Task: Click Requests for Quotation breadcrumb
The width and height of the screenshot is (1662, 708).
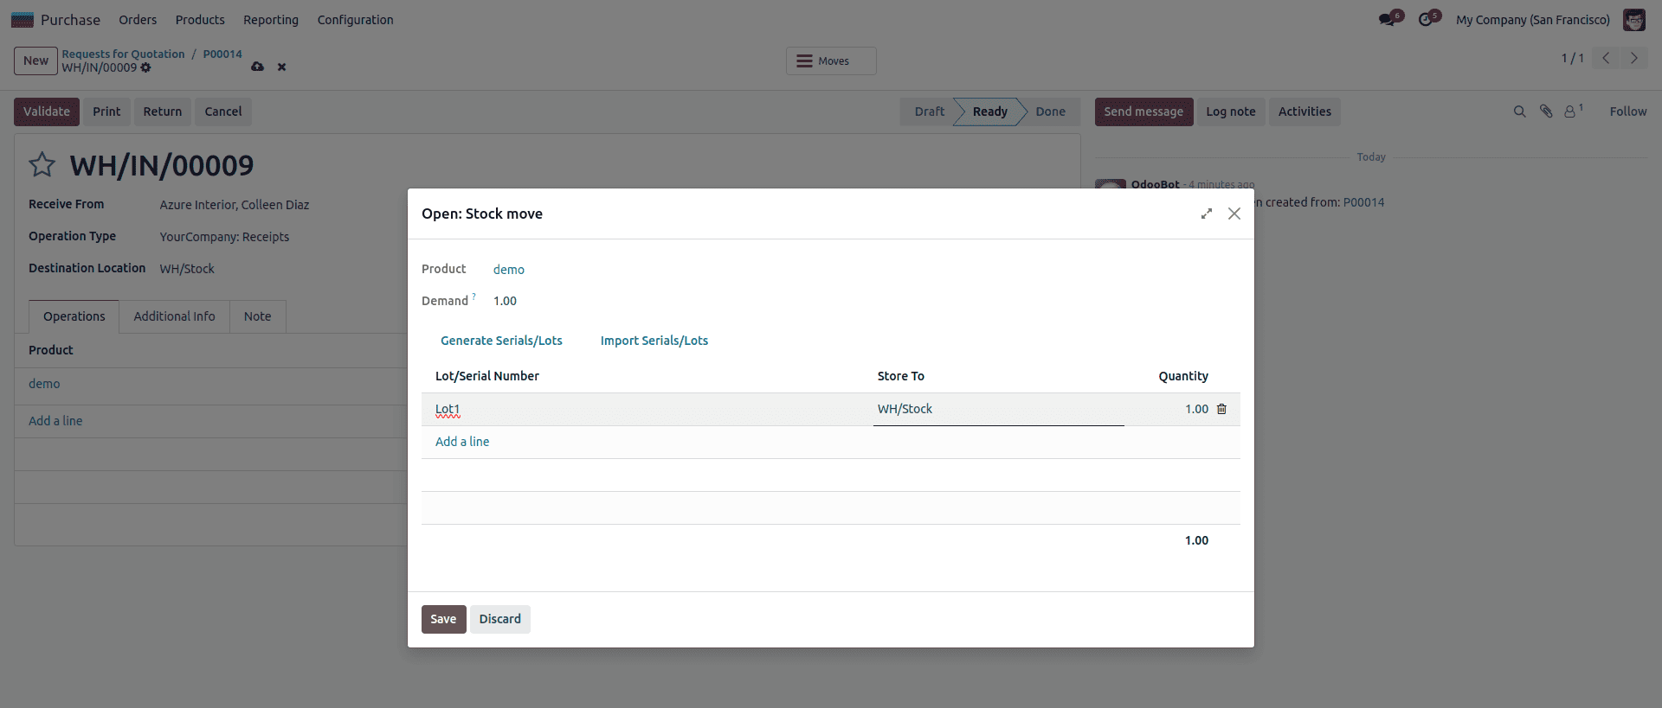Action: click(x=123, y=54)
